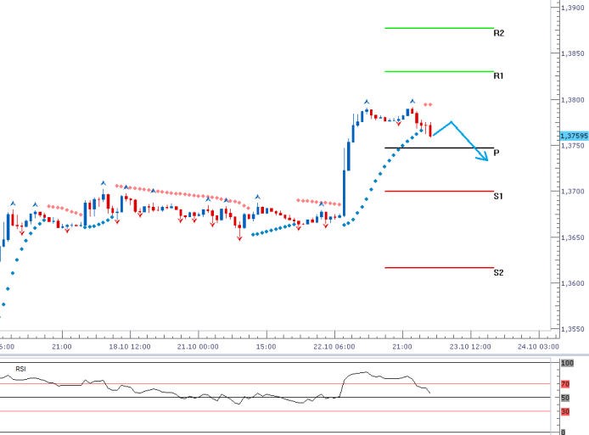Click the 1,3650 price axis label
Image resolution: width=589 pixels, height=435 pixels.
click(573, 237)
